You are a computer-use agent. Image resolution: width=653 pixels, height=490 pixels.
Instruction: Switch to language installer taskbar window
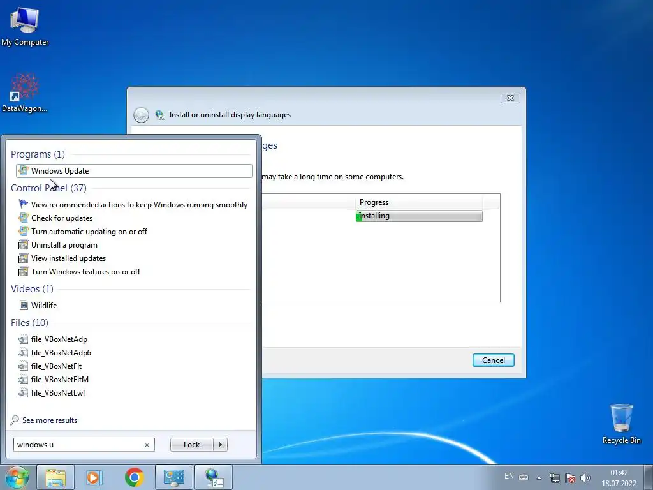point(214,477)
